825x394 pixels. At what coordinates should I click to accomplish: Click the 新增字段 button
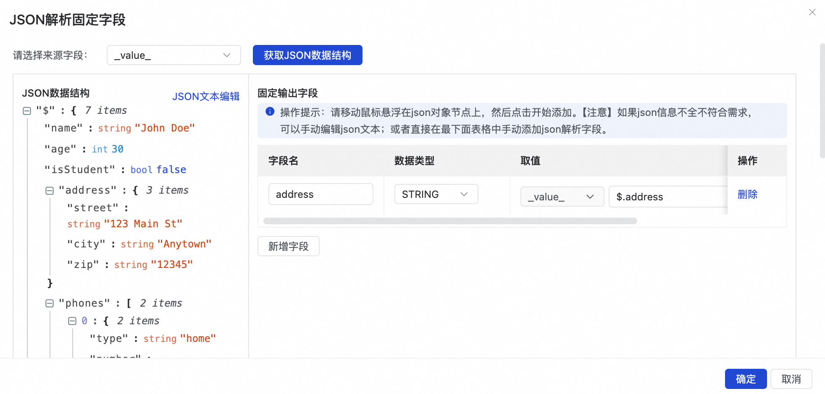coord(289,246)
